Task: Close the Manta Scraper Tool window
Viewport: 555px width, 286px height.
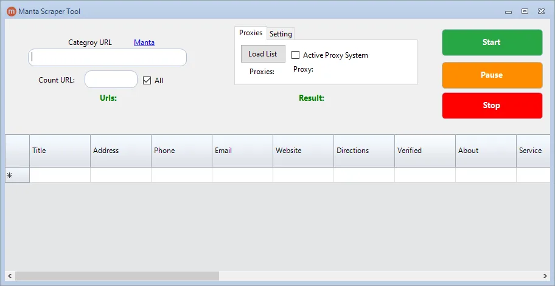Action: tap(541, 12)
